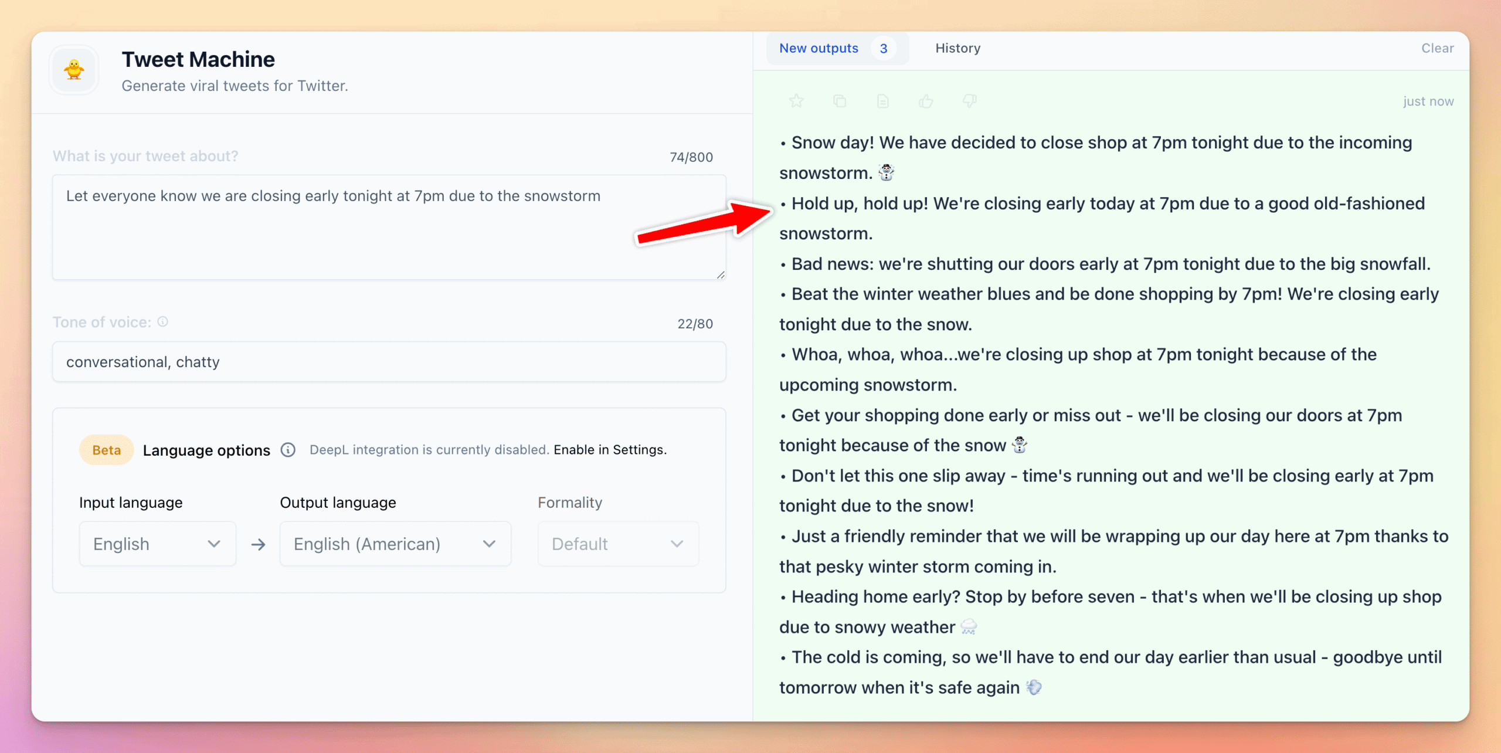
Task: Give the output a thumbs down
Action: pyautogui.click(x=969, y=101)
